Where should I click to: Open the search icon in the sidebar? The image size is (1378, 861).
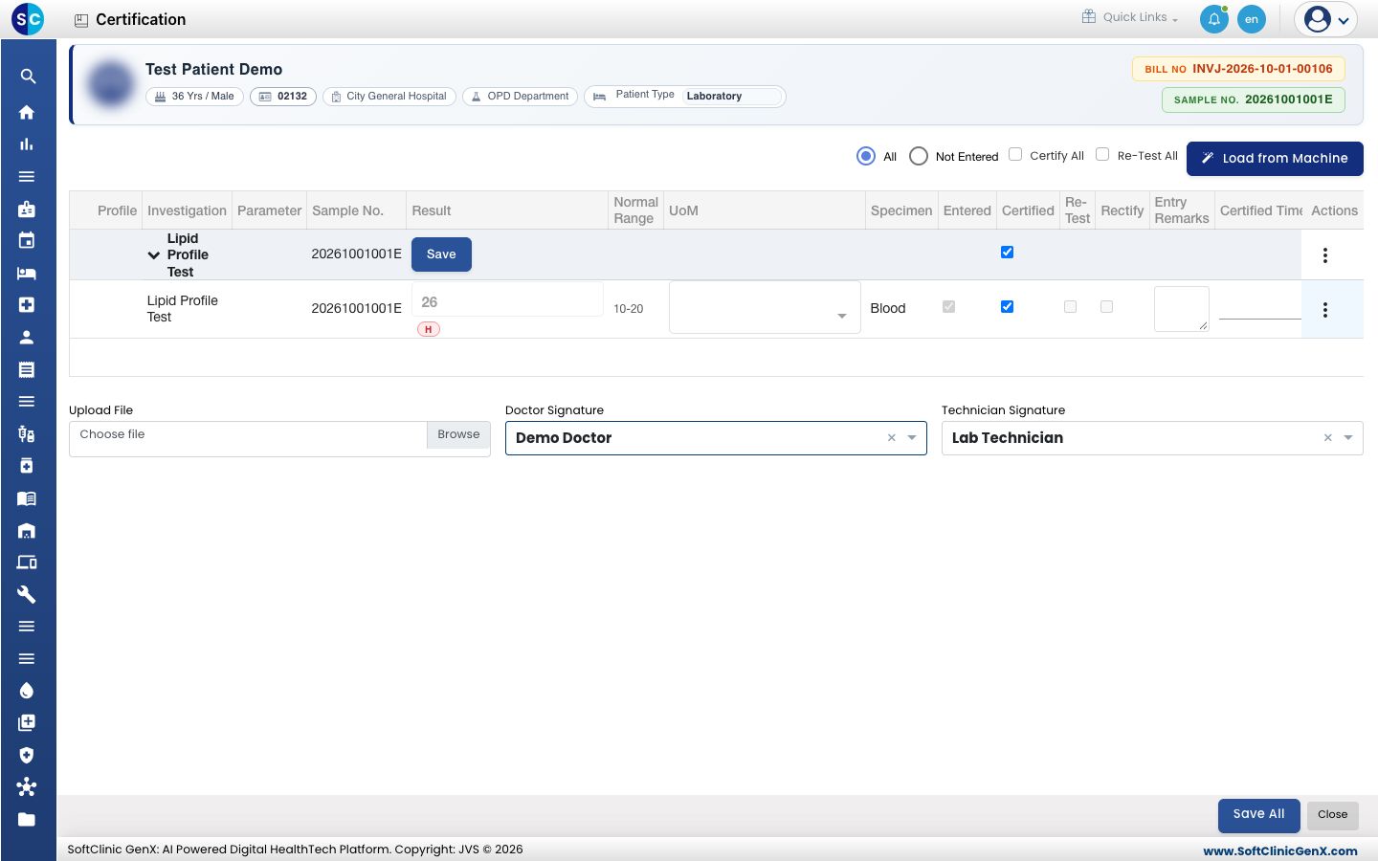pos(28,77)
